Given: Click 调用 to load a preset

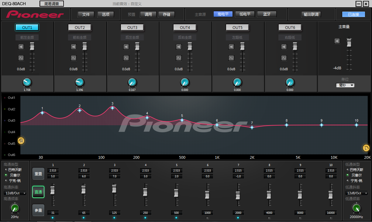Looking at the screenshot, I should coord(148,14).
